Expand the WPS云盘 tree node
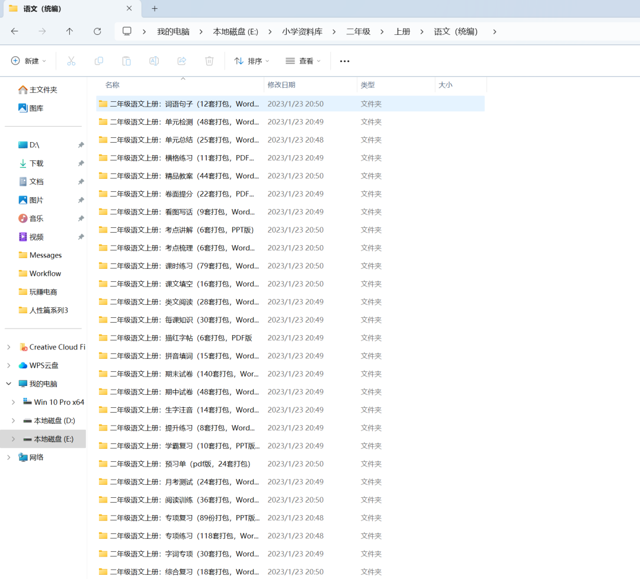Image resolution: width=640 pixels, height=579 pixels. (x=9, y=365)
